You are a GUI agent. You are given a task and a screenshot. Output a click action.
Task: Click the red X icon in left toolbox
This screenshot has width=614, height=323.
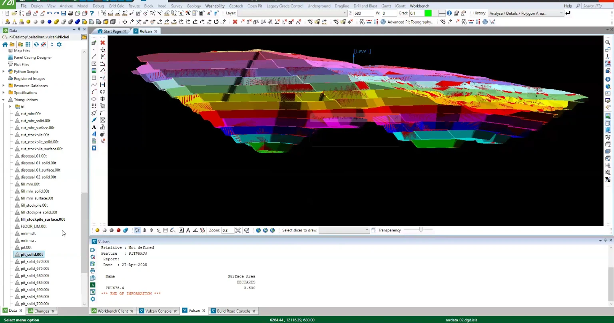pyautogui.click(x=103, y=43)
